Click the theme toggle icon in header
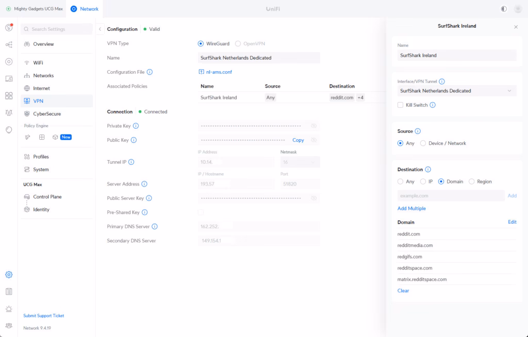This screenshot has width=528, height=337. coord(504,9)
